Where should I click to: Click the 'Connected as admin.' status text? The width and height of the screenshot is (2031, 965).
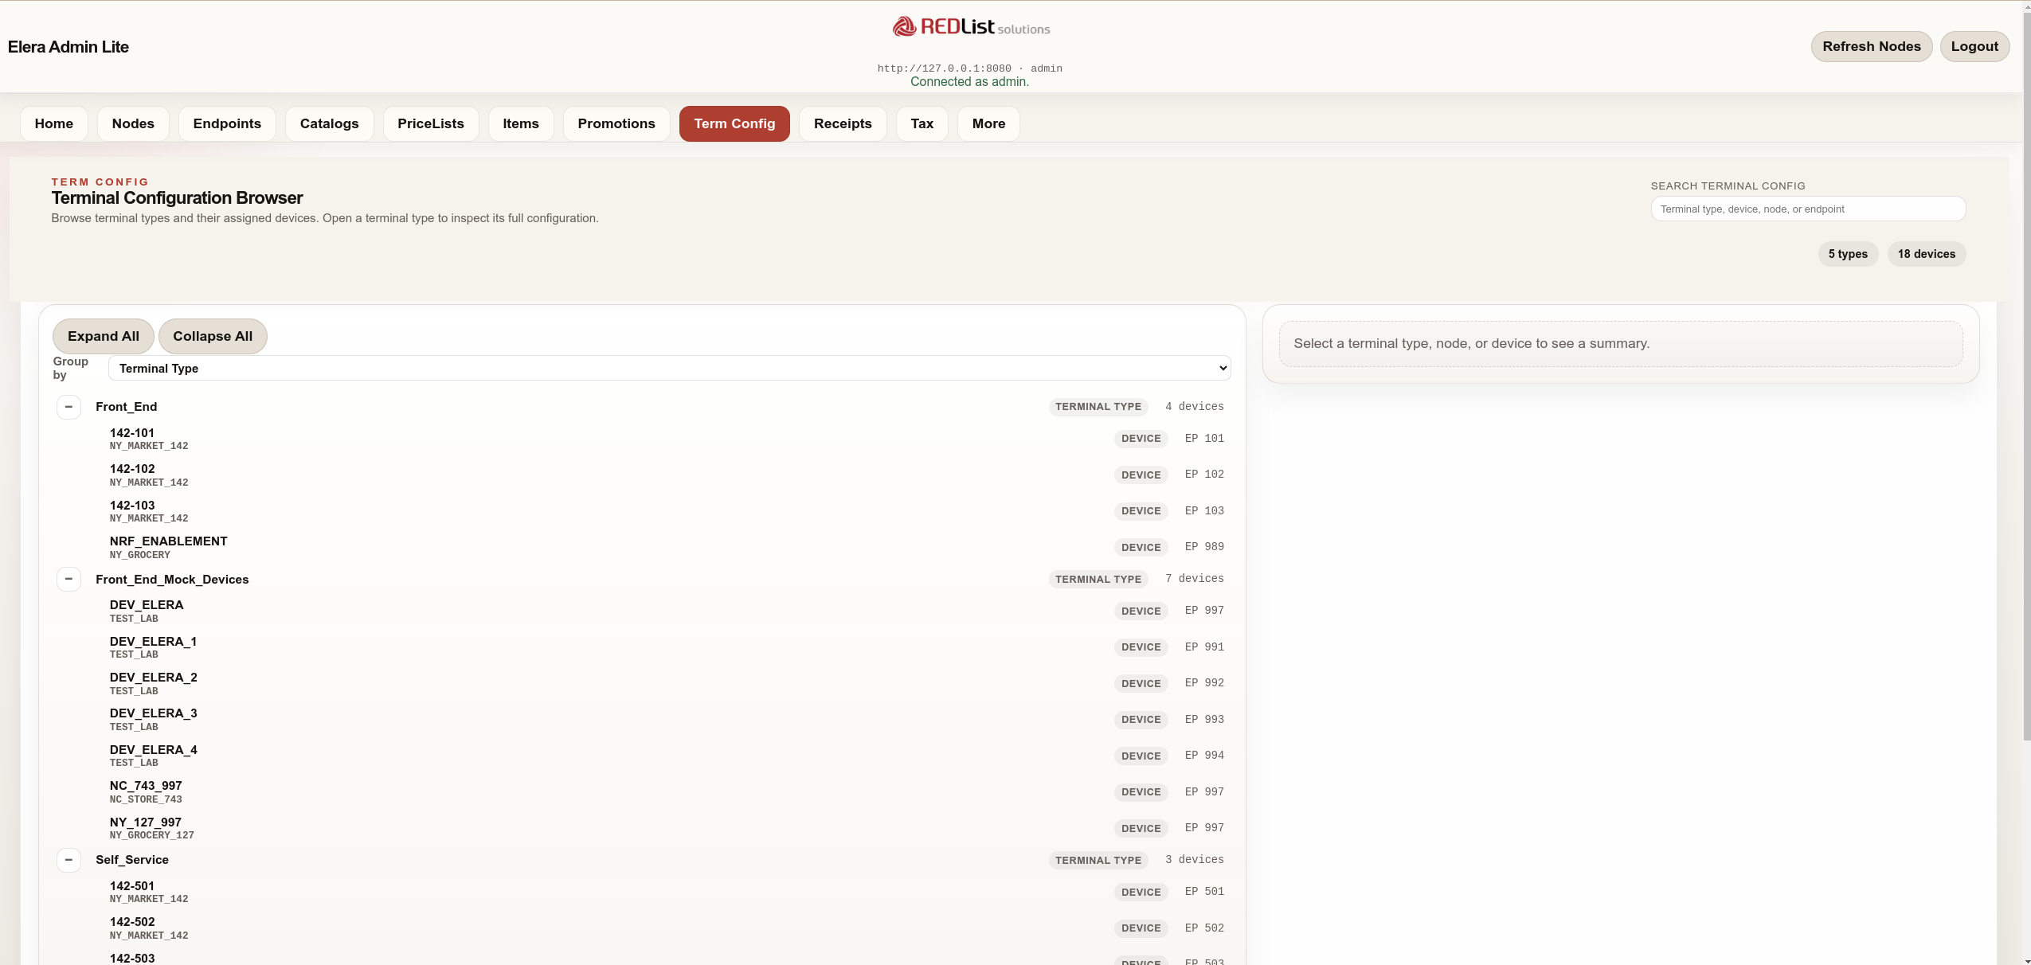click(969, 81)
